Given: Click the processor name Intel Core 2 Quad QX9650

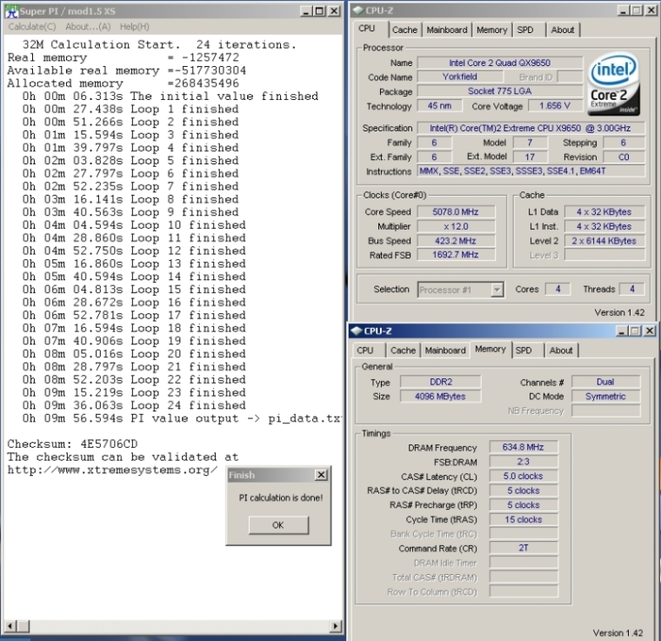Looking at the screenshot, I should point(500,63).
